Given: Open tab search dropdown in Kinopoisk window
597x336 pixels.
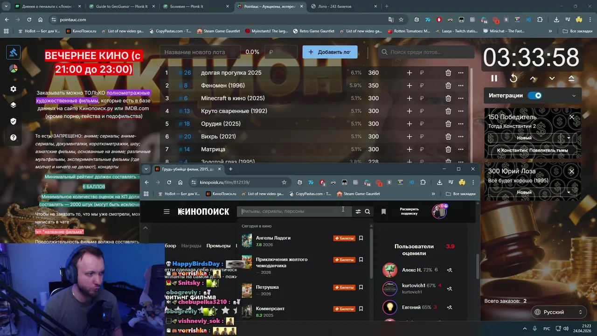Looking at the screenshot, I should [146, 169].
